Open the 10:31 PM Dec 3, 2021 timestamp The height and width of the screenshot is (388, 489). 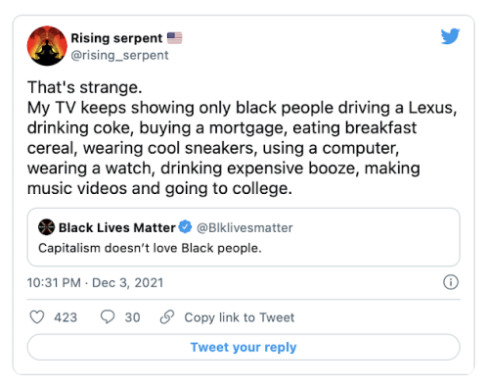click(95, 282)
